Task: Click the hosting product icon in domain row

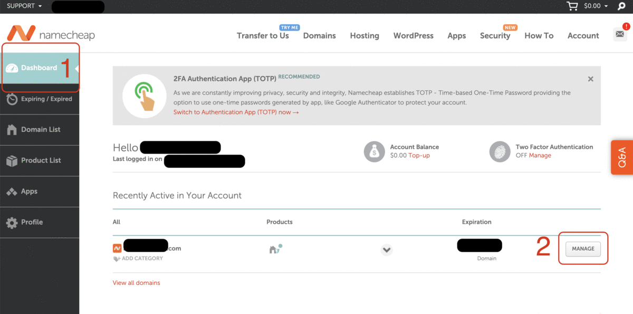Action: [x=275, y=249]
